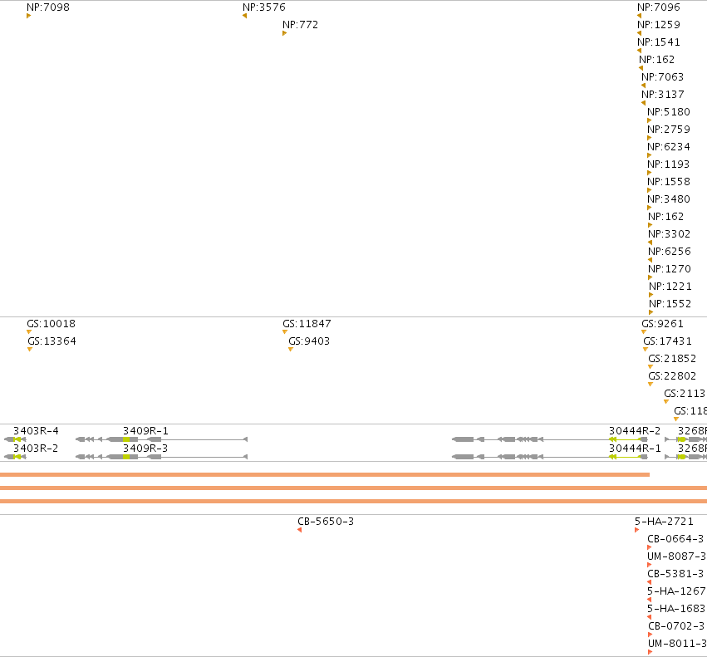Click the 5-HA-2721 feature label

[x=664, y=522]
